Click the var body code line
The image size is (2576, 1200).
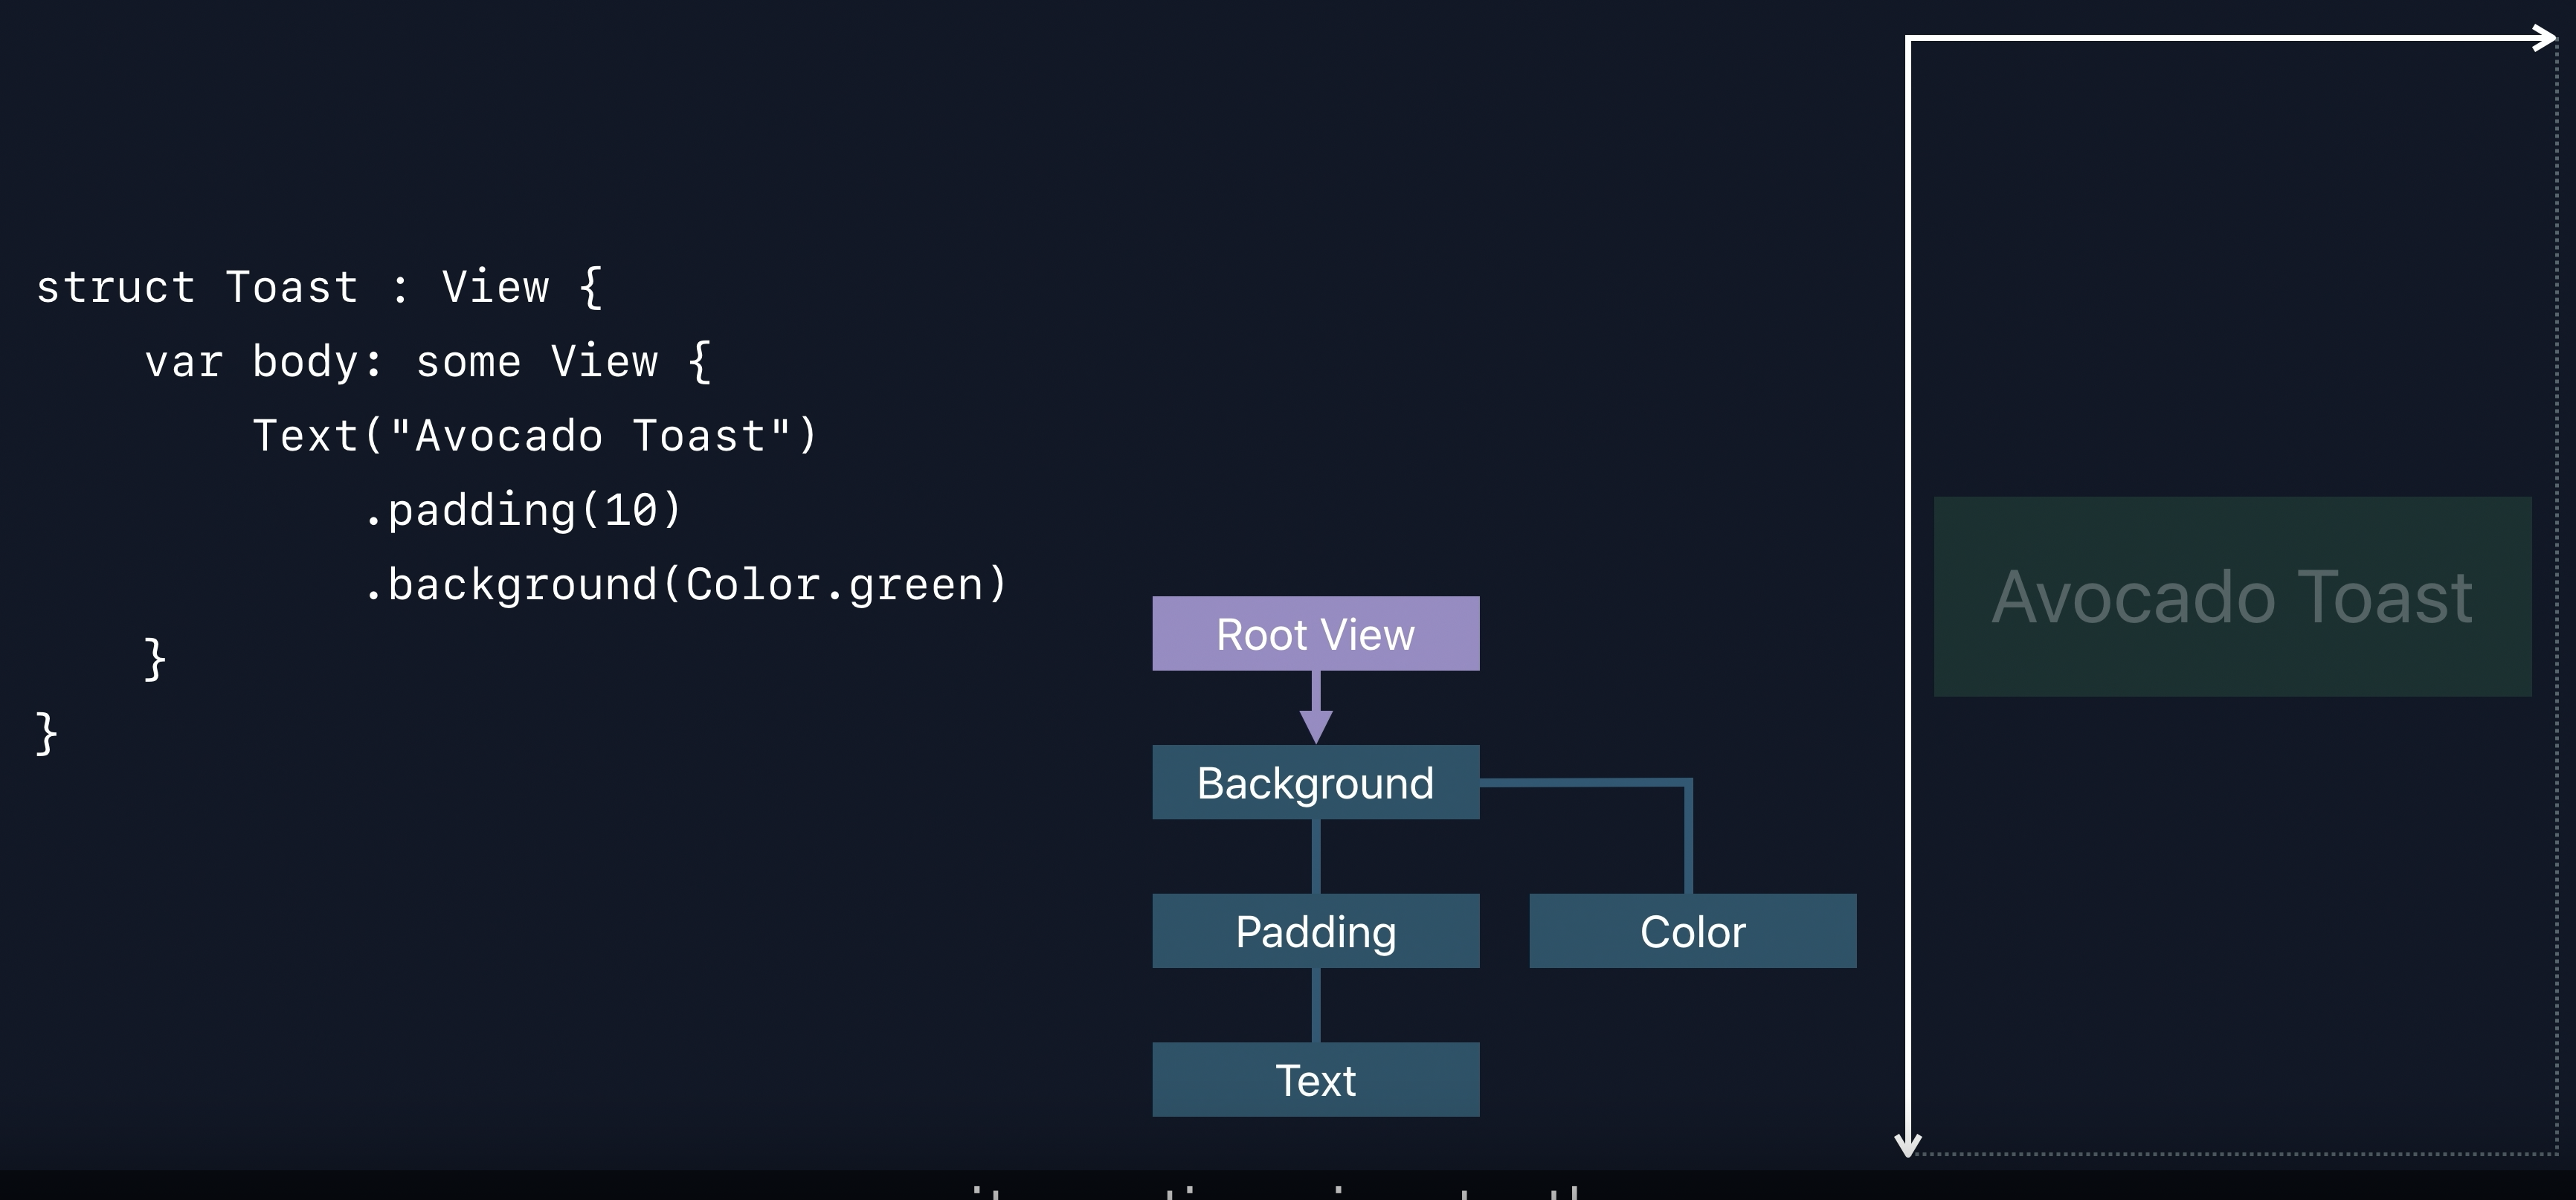coord(427,362)
